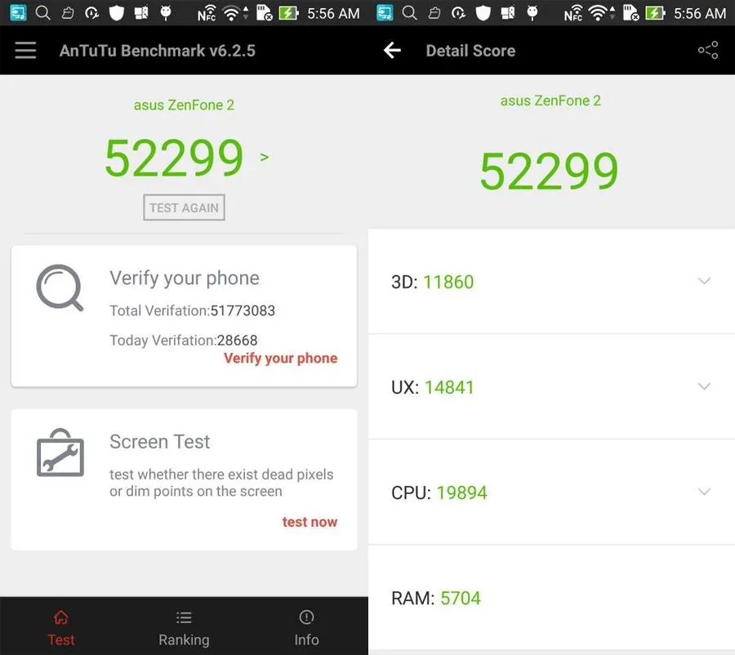
Task: Tap the Detail Score header title
Action: (470, 51)
